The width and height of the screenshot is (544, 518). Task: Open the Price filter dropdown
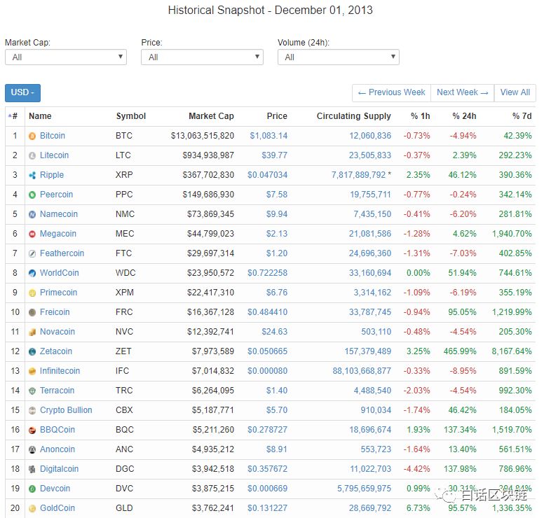[202, 57]
